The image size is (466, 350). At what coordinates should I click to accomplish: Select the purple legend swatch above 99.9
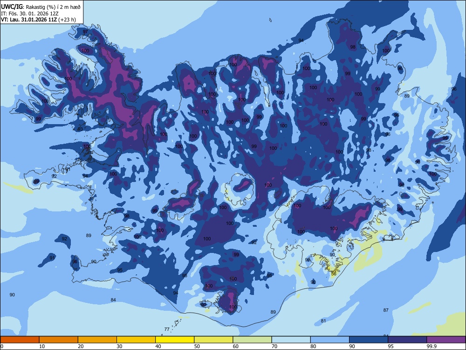pos(446,340)
